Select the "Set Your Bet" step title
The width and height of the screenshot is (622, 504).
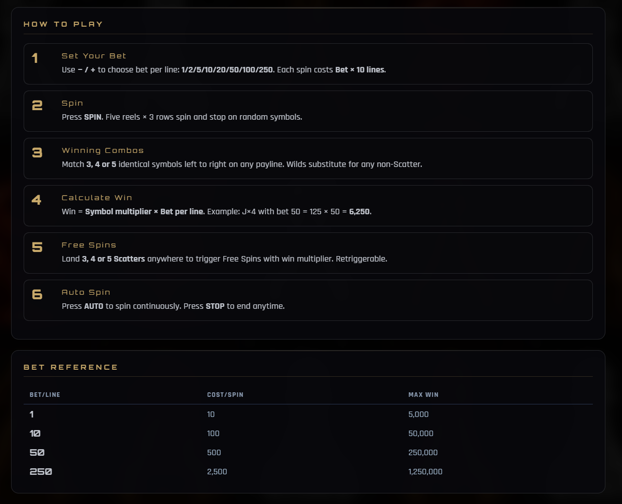(94, 56)
